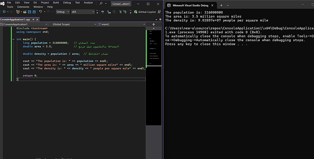Click the GitHub Copilot icon

(x=136, y=12)
